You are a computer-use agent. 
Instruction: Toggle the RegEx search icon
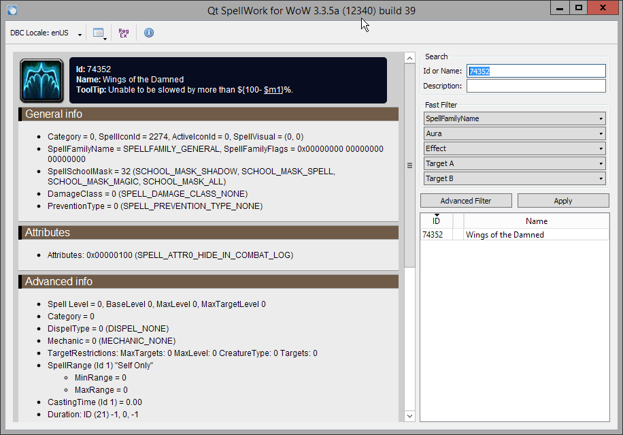tap(124, 33)
